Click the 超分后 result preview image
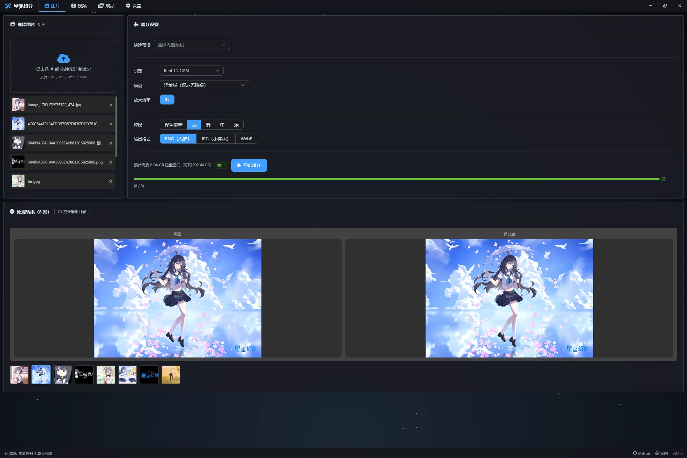This screenshot has height=458, width=687. pyautogui.click(x=509, y=298)
